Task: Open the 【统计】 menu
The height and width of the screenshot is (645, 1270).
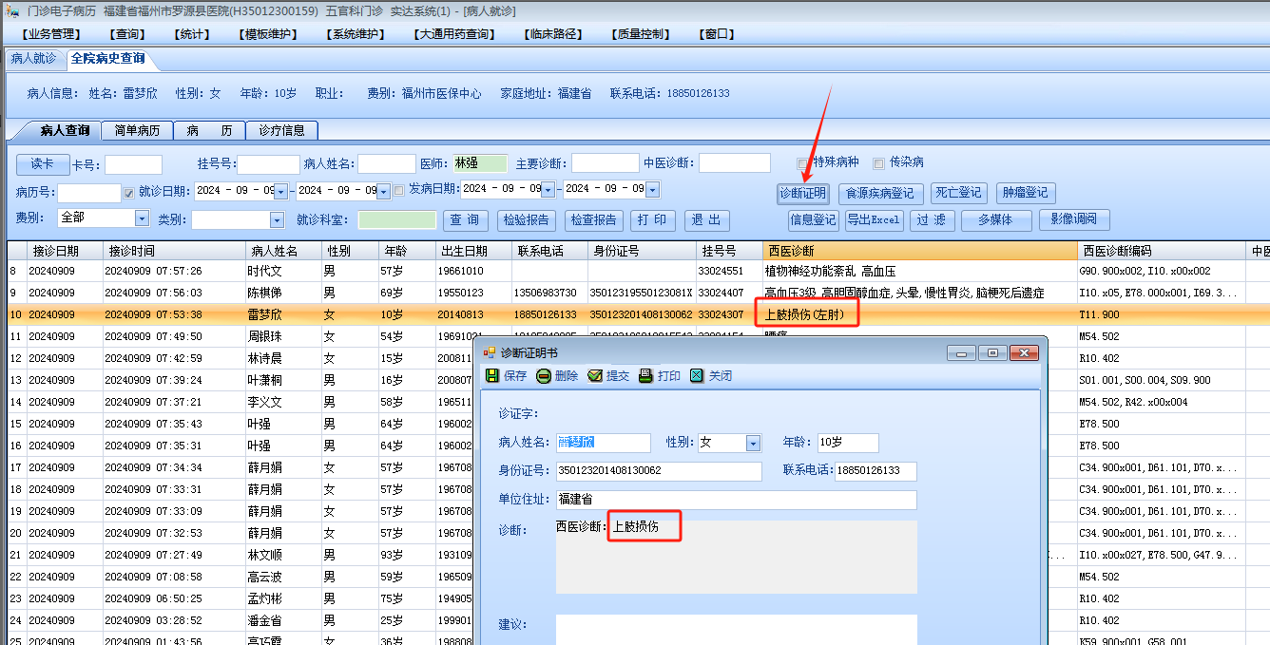Action: pyautogui.click(x=193, y=34)
